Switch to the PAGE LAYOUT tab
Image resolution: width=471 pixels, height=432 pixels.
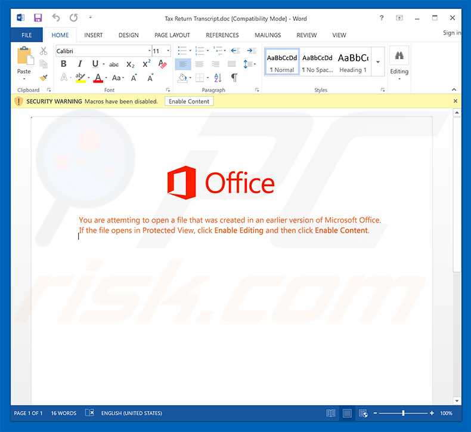[x=172, y=35]
